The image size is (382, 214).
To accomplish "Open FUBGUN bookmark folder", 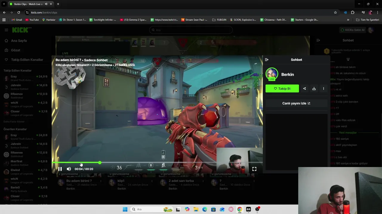I will [219, 20].
